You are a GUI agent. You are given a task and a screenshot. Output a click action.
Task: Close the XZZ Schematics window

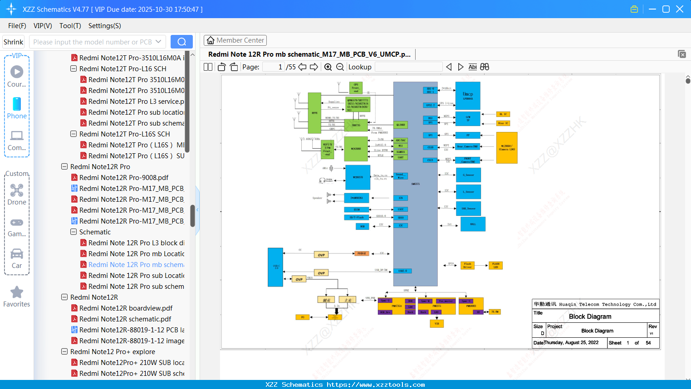[680, 9]
